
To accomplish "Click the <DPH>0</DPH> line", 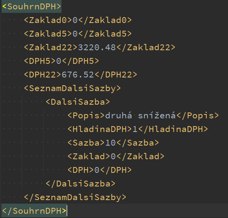I will click(x=100, y=170).
